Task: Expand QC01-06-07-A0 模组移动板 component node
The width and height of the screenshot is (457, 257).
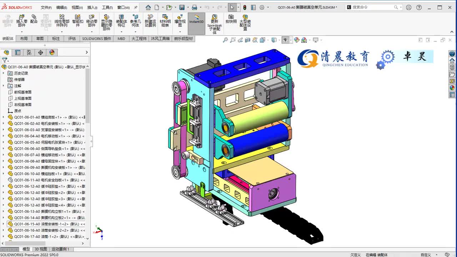Action: (4, 155)
